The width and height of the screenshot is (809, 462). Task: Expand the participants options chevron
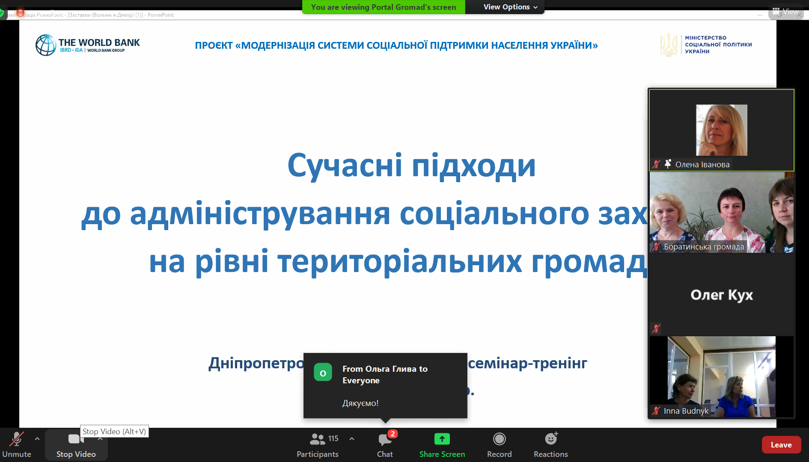[x=352, y=439]
